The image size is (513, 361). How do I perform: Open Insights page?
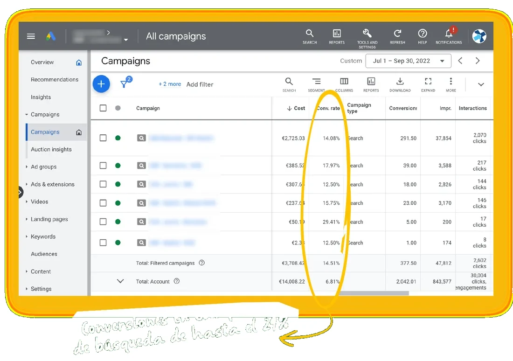(x=41, y=97)
